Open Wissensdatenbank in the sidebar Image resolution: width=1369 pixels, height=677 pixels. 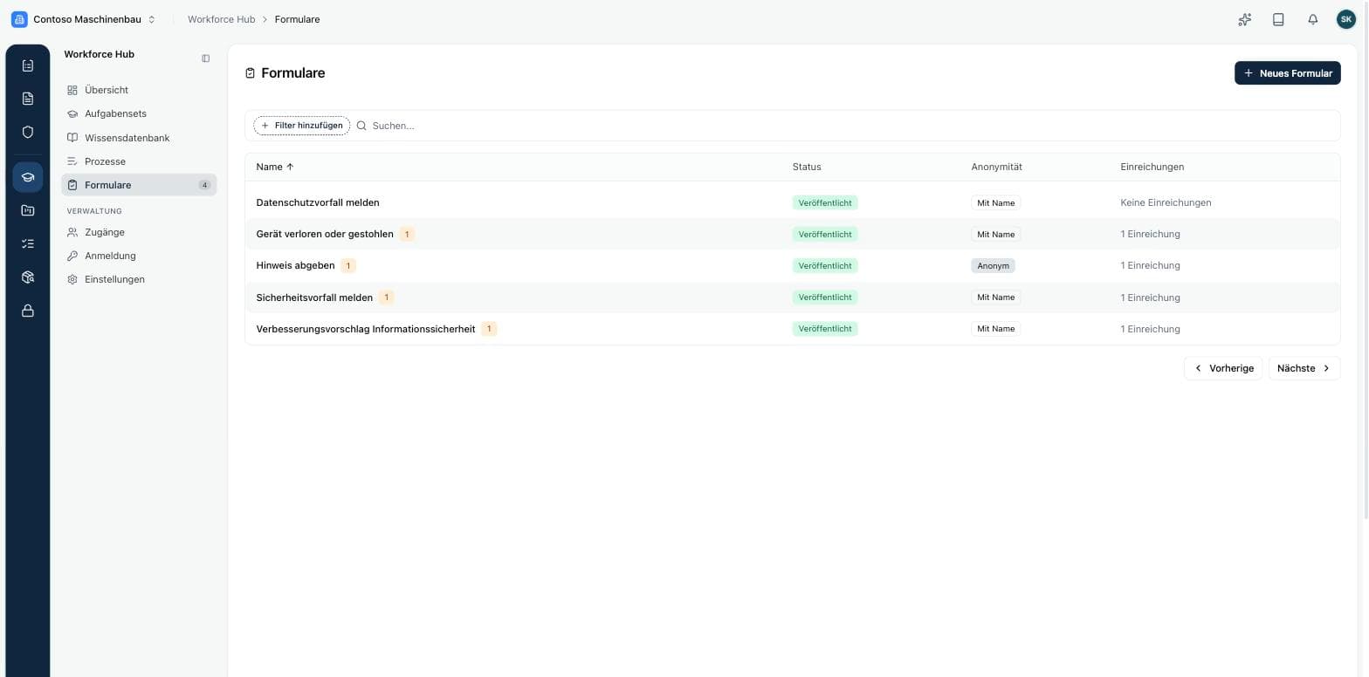[139, 138]
